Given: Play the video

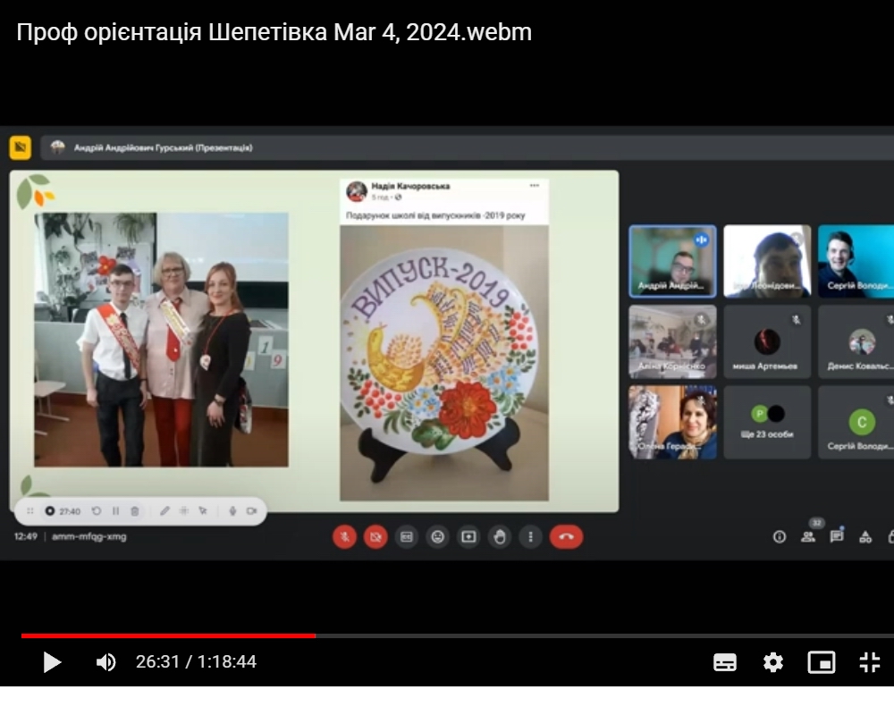Looking at the screenshot, I should coord(52,662).
